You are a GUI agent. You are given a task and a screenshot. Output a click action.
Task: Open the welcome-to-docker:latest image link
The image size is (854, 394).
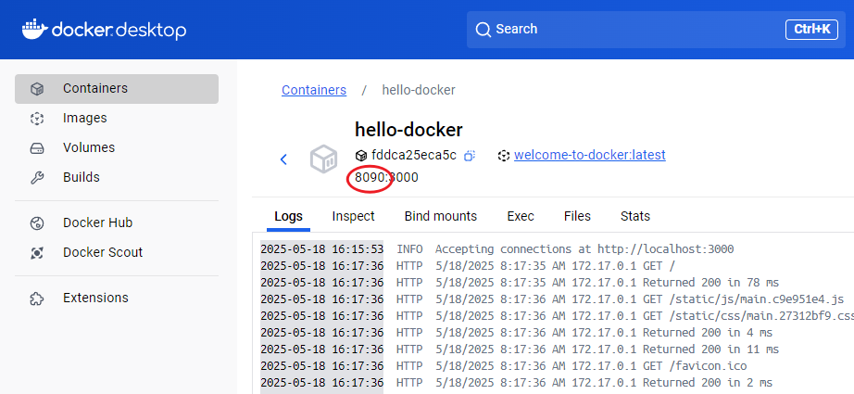(x=589, y=156)
